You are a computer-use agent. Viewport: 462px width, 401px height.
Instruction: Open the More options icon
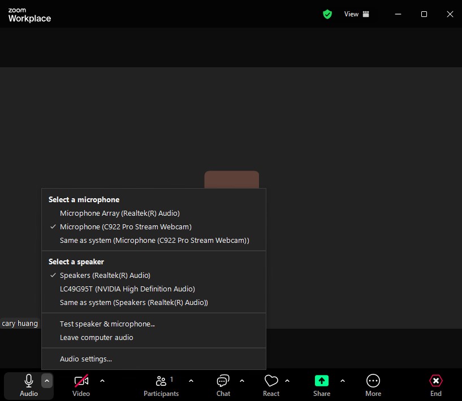point(373,381)
